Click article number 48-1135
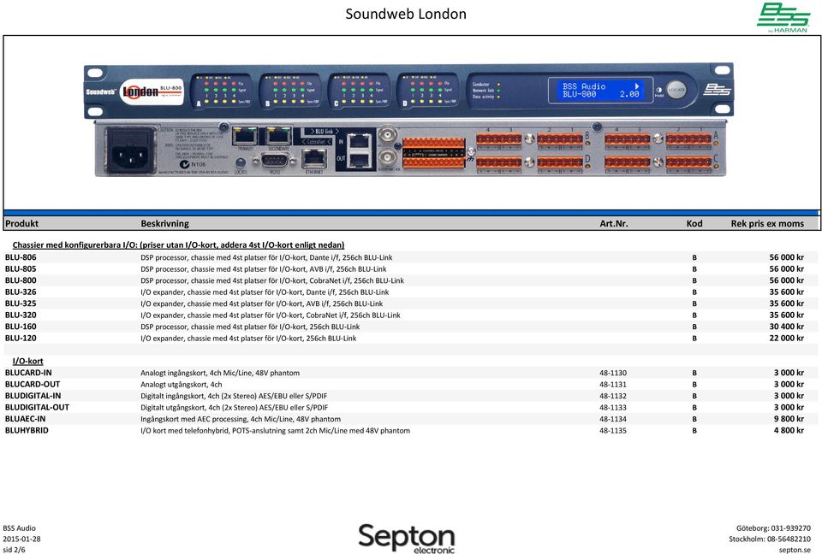The image size is (822, 554). pos(613,430)
